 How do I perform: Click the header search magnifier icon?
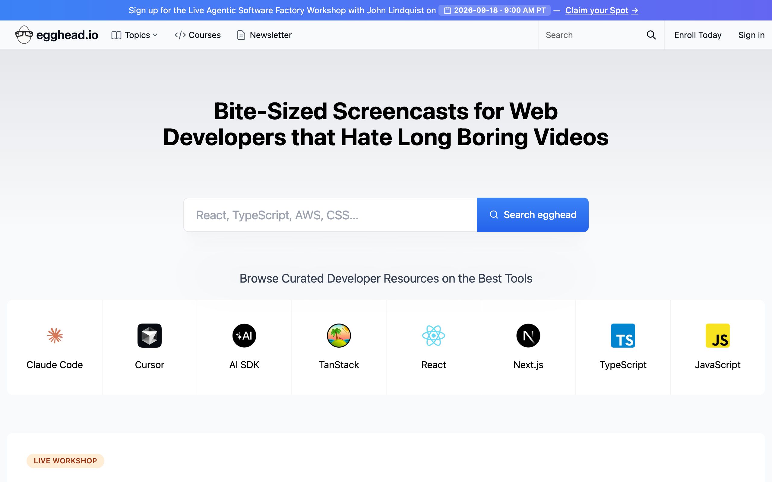(651, 35)
